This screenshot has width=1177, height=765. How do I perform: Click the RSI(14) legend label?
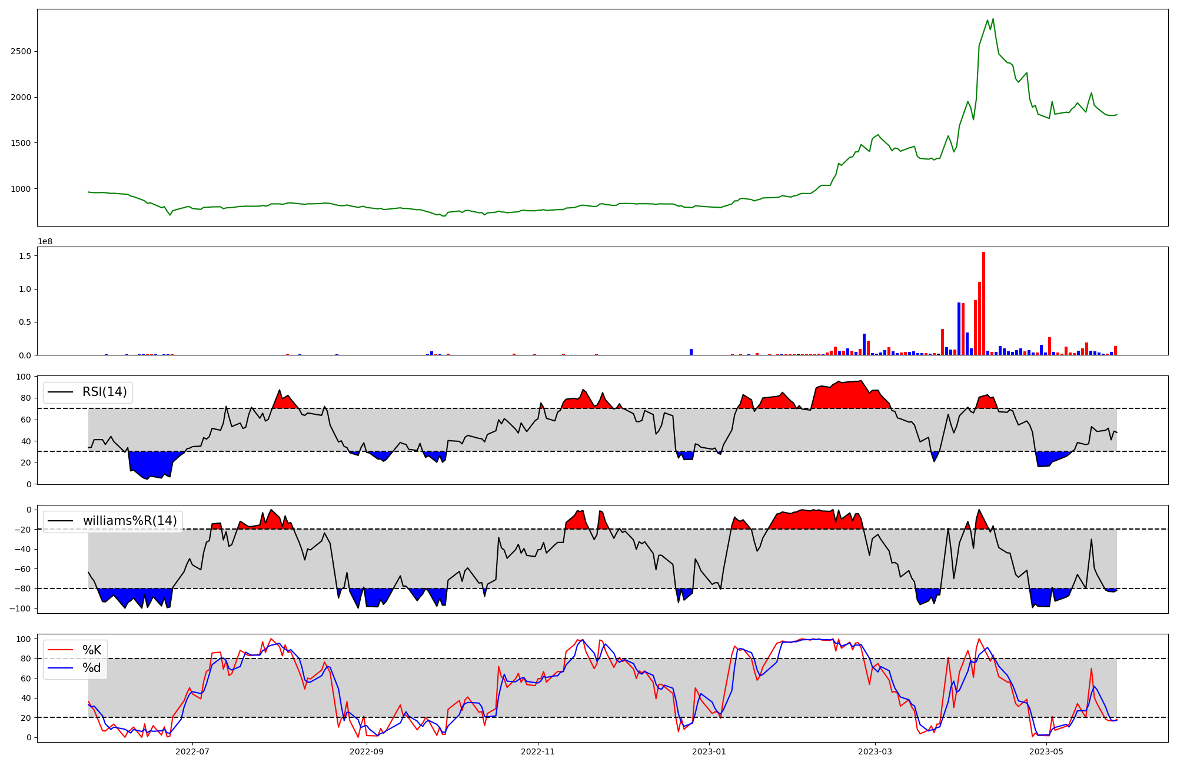pos(104,392)
